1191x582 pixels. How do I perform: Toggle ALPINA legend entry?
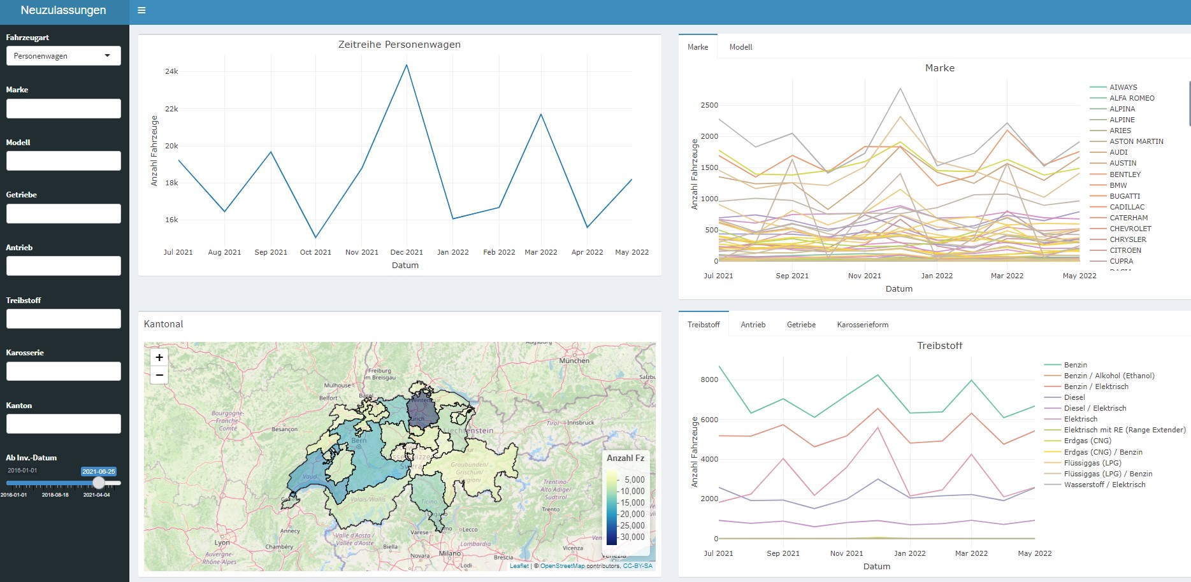coord(1122,109)
